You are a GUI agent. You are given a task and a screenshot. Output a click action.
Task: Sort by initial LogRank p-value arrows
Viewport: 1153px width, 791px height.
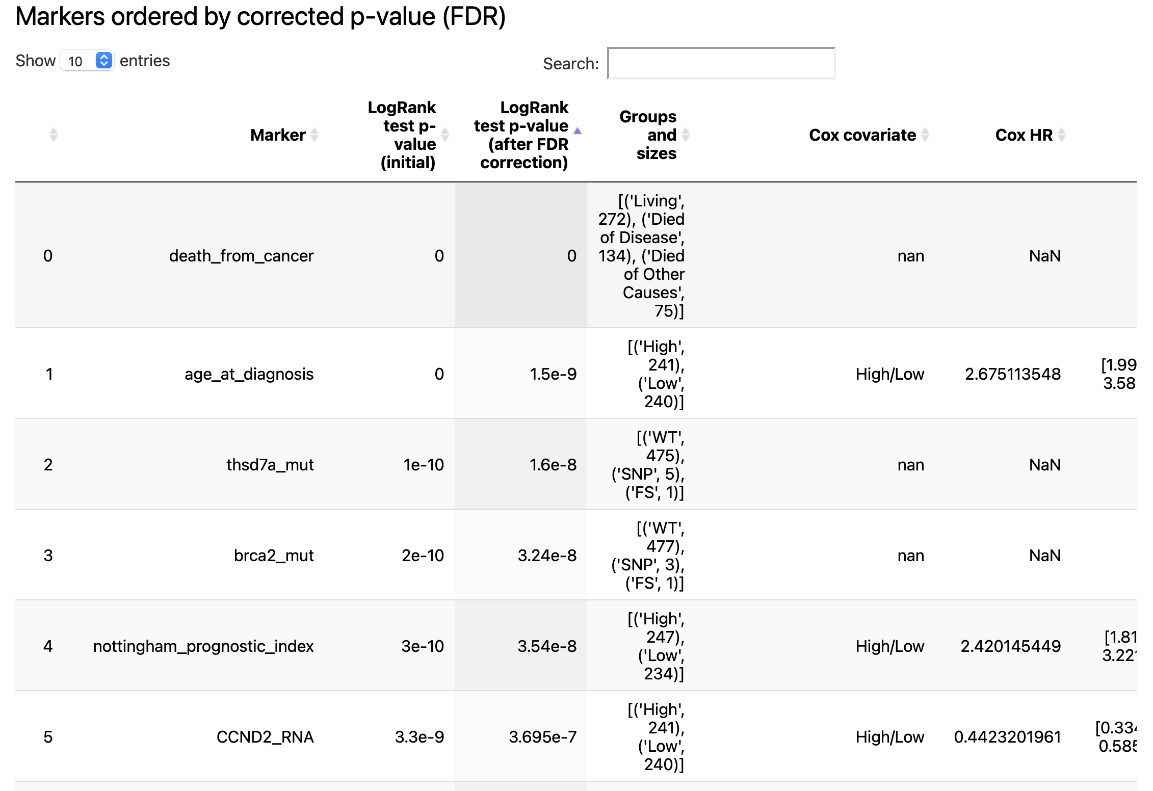point(445,135)
